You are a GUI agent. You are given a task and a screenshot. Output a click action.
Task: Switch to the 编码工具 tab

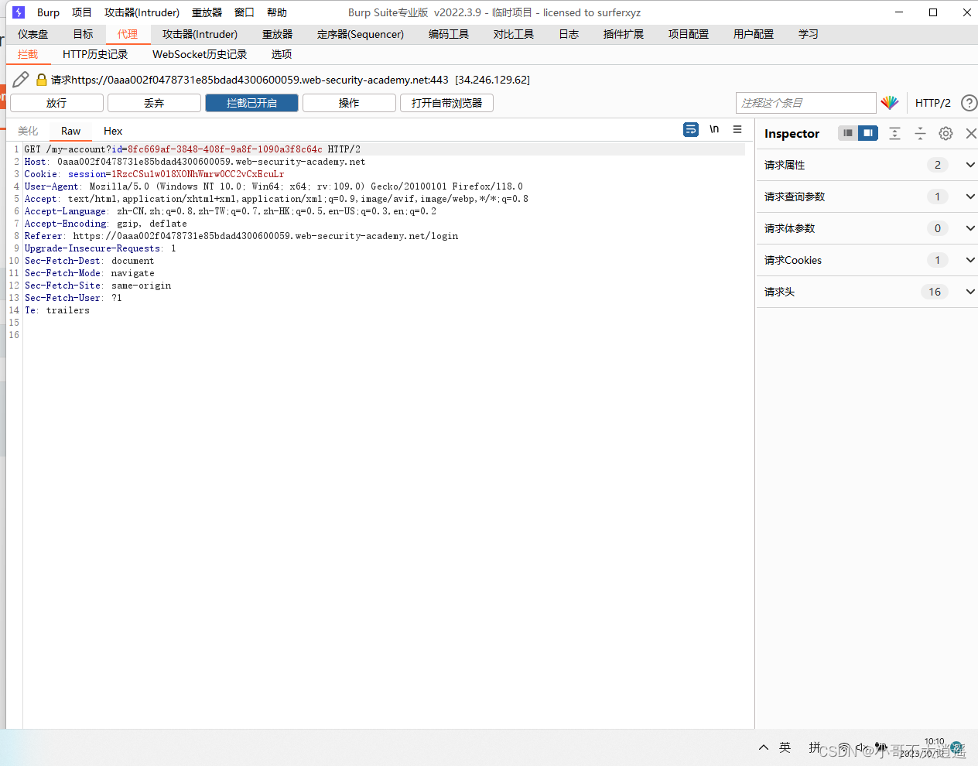[449, 34]
